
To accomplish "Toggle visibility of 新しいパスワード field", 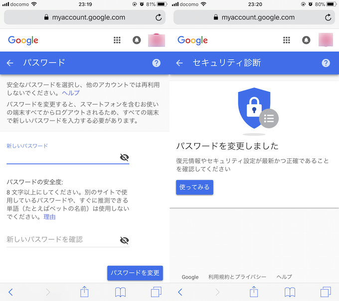I will (124, 157).
